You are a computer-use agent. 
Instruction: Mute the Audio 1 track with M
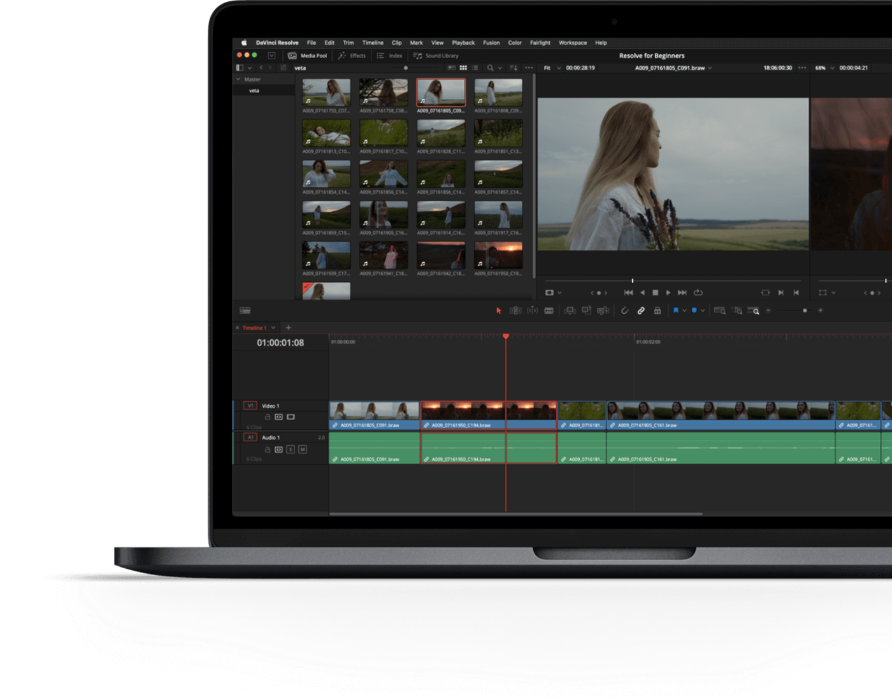click(303, 450)
